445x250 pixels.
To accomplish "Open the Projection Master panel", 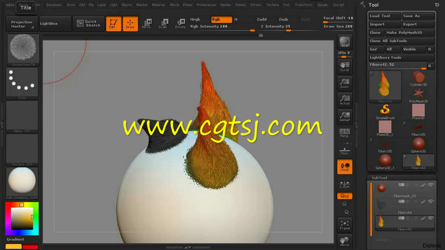I will pyautogui.click(x=22, y=23).
